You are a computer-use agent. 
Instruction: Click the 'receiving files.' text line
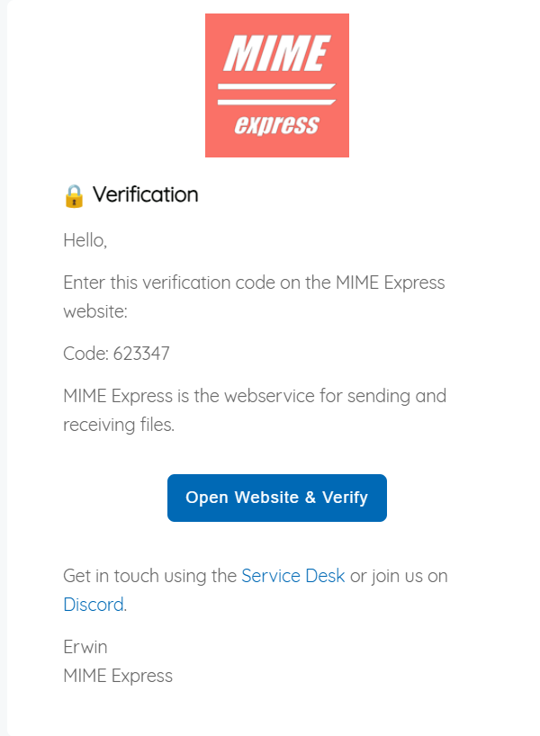[119, 425]
